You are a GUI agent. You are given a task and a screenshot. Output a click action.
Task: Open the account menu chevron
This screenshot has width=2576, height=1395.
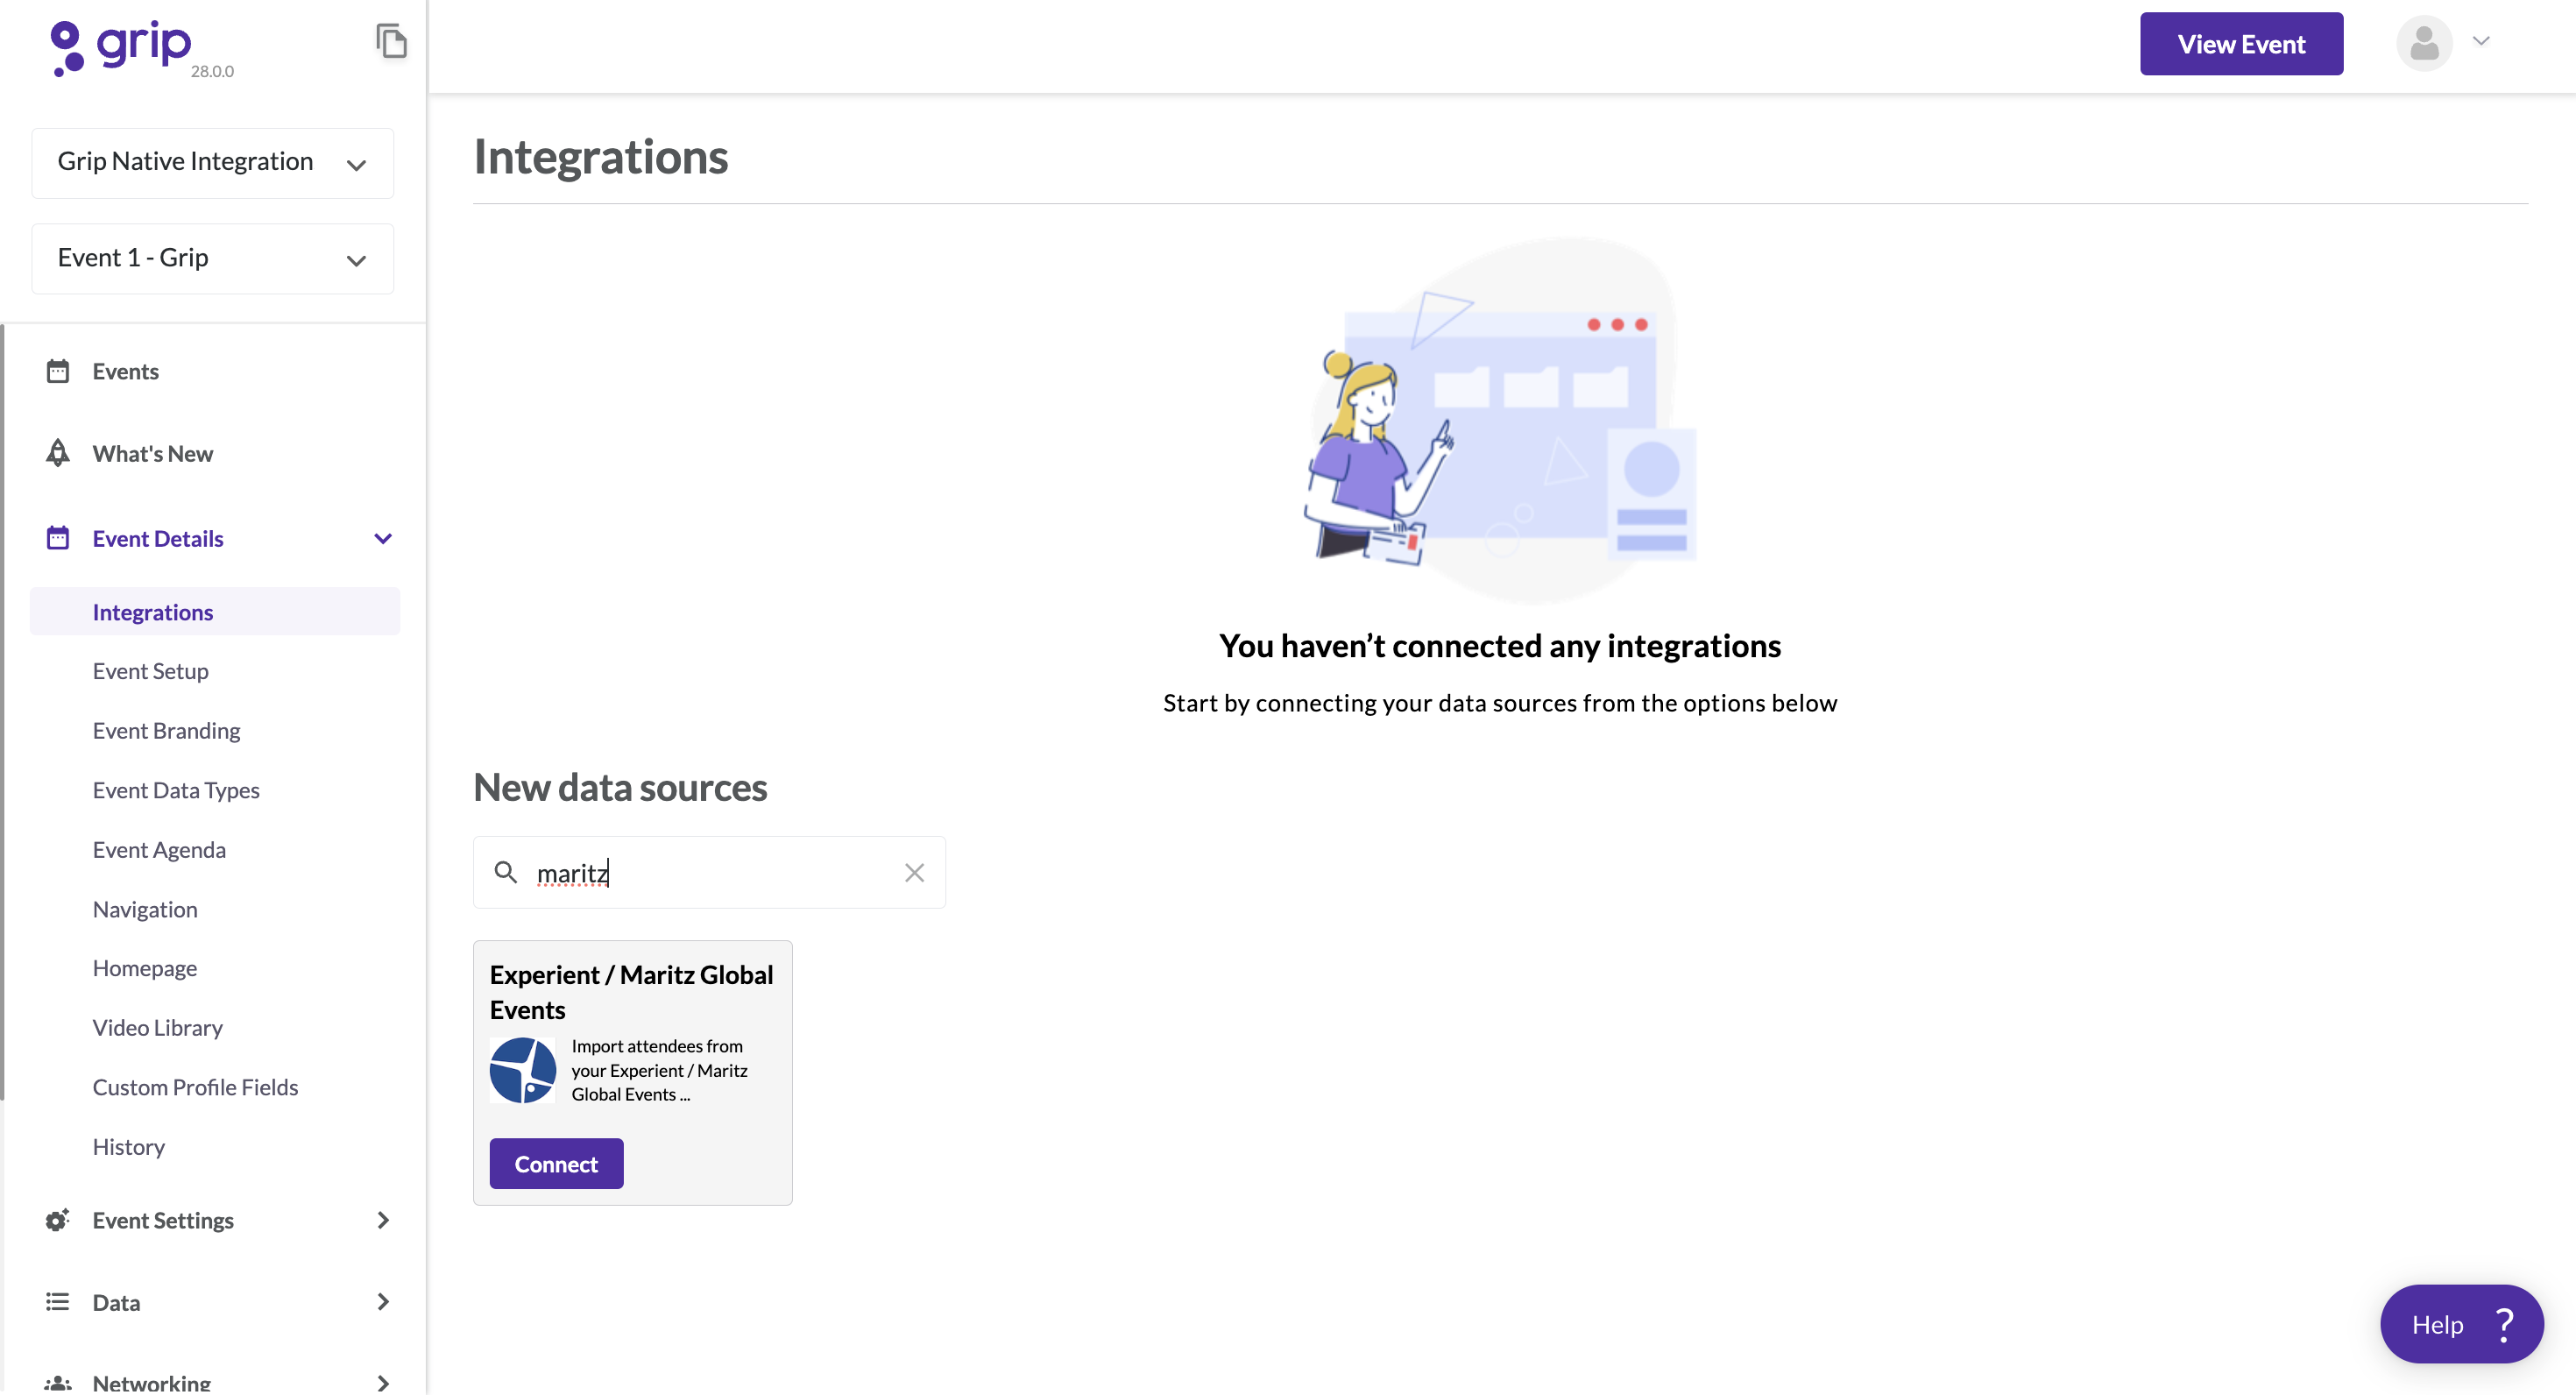click(x=2481, y=41)
